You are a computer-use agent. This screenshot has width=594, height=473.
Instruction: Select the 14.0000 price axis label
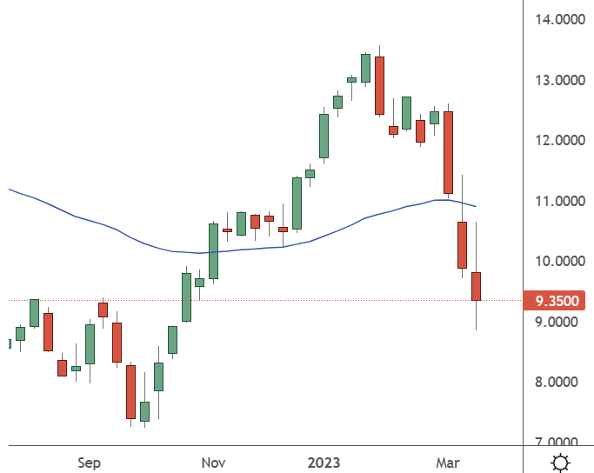557,19
